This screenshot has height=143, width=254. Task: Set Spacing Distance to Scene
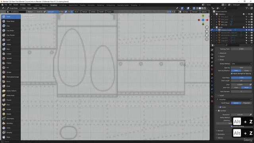click(x=246, y=71)
